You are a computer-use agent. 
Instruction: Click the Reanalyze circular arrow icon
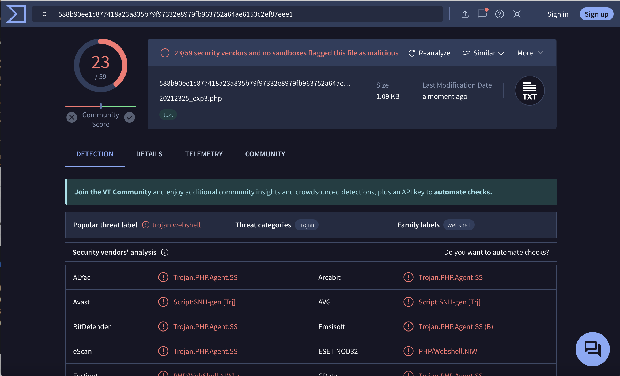click(412, 53)
